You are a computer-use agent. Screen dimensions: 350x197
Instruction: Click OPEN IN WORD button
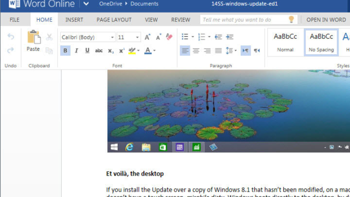326,20
